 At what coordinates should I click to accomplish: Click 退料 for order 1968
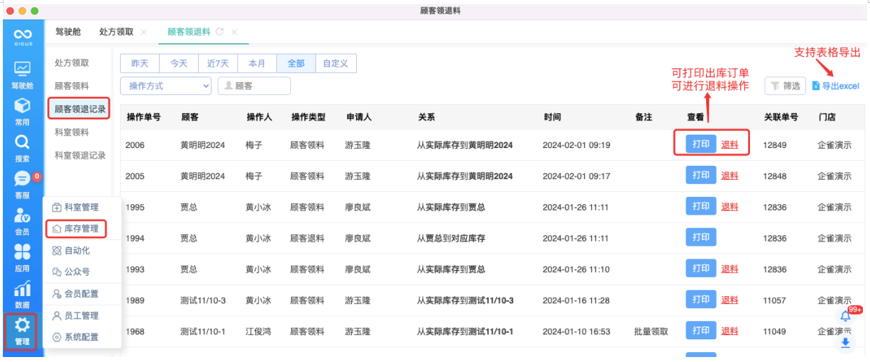729,331
